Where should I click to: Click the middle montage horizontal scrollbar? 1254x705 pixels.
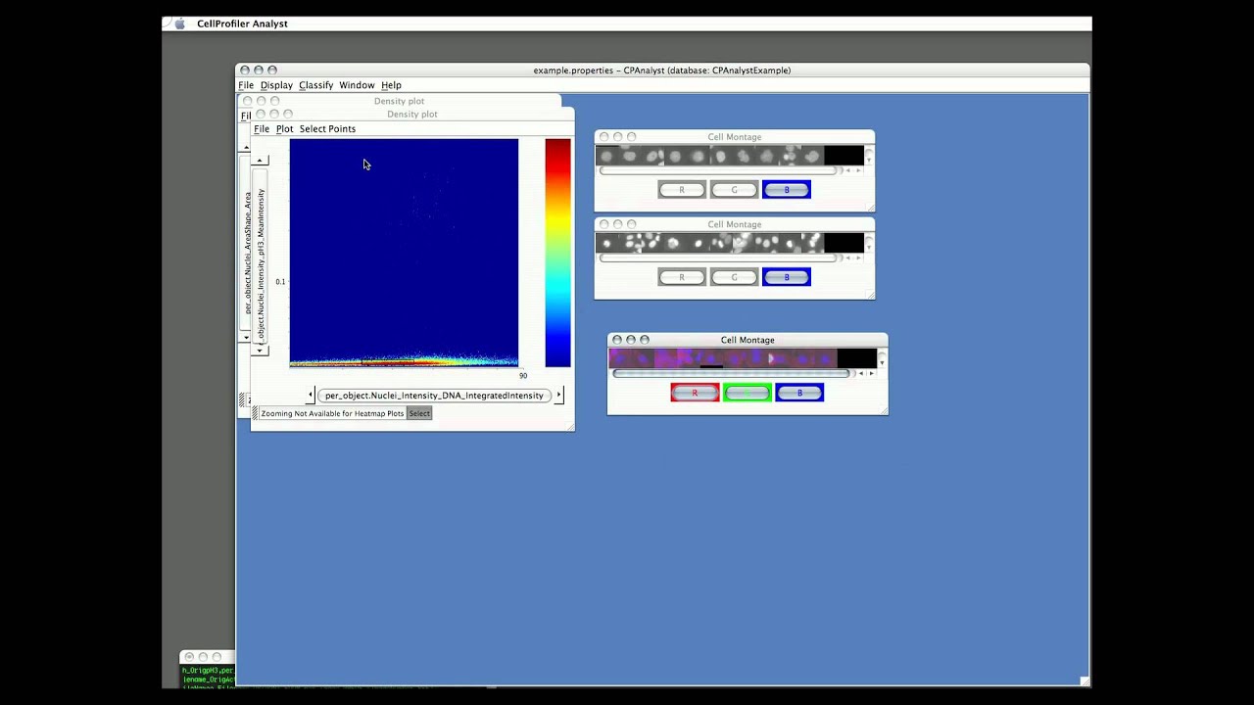coord(718,258)
